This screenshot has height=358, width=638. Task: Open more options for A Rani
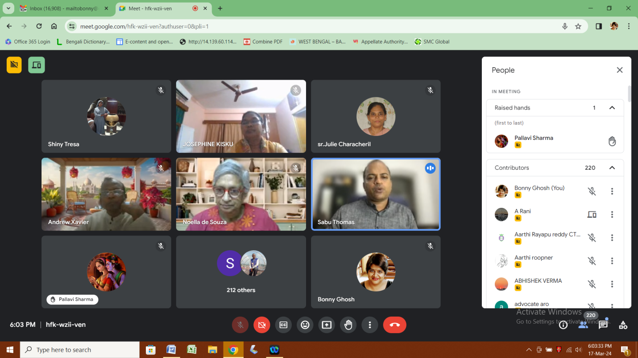[612, 215]
